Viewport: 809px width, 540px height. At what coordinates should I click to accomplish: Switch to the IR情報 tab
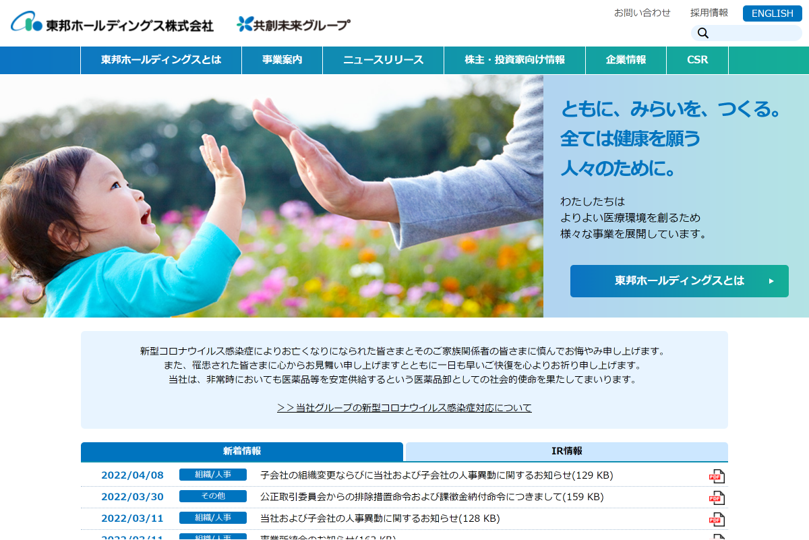click(x=566, y=451)
